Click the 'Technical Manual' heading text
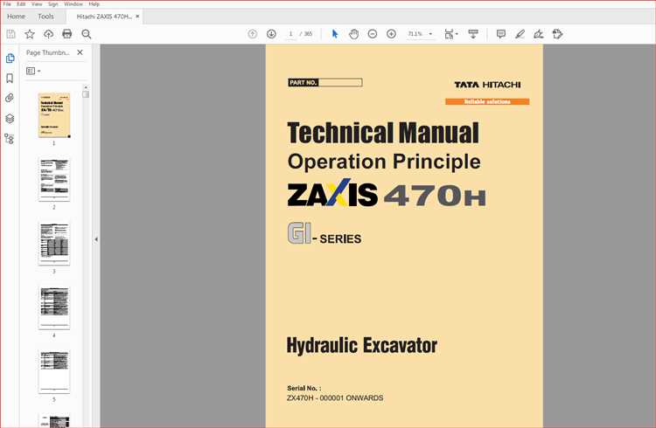Image resolution: width=656 pixels, height=428 pixels. coord(383,133)
